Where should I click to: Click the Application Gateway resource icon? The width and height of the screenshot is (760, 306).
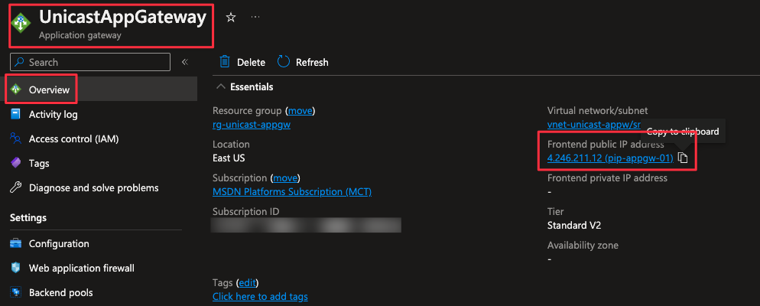pos(21,23)
